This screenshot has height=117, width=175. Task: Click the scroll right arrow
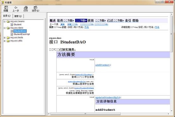[168, 114]
